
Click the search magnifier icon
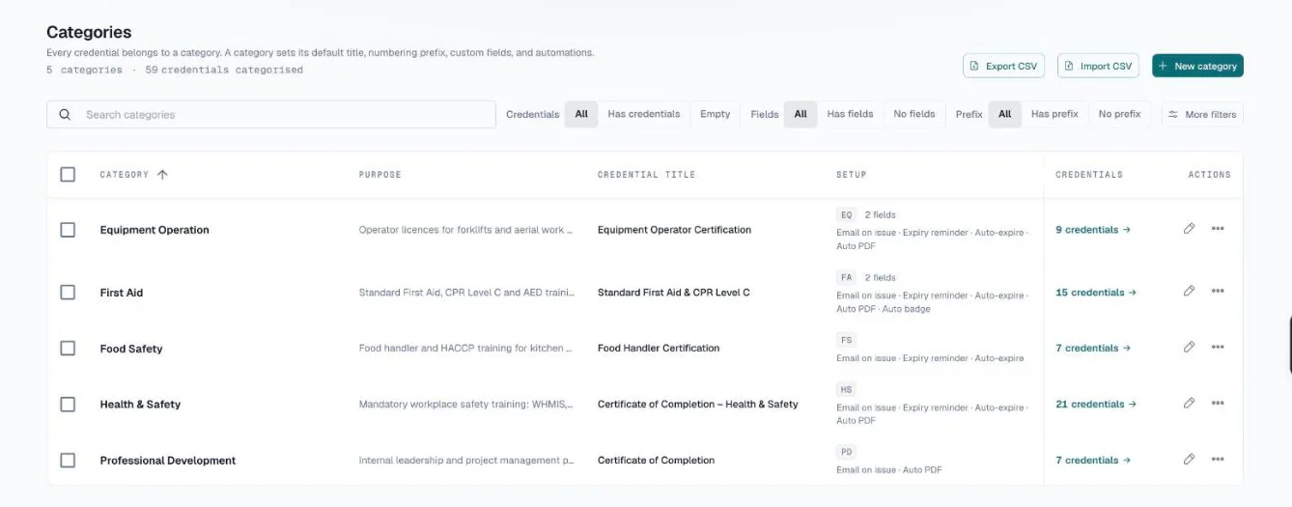[x=65, y=114]
